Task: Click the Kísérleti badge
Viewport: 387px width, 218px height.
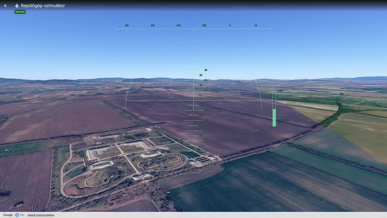Action: (x=20, y=11)
